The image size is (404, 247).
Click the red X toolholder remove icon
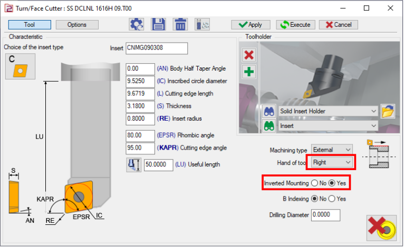point(249,55)
